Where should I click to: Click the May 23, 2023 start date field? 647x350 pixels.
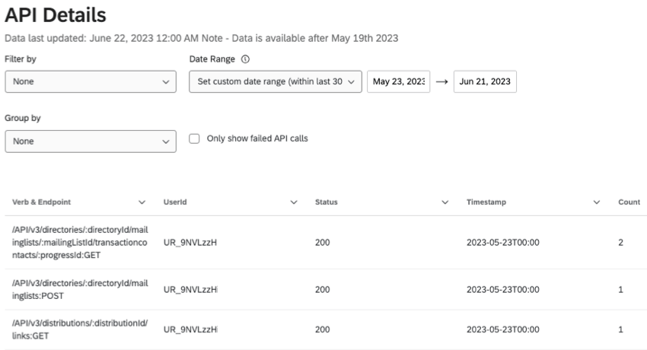click(x=398, y=81)
